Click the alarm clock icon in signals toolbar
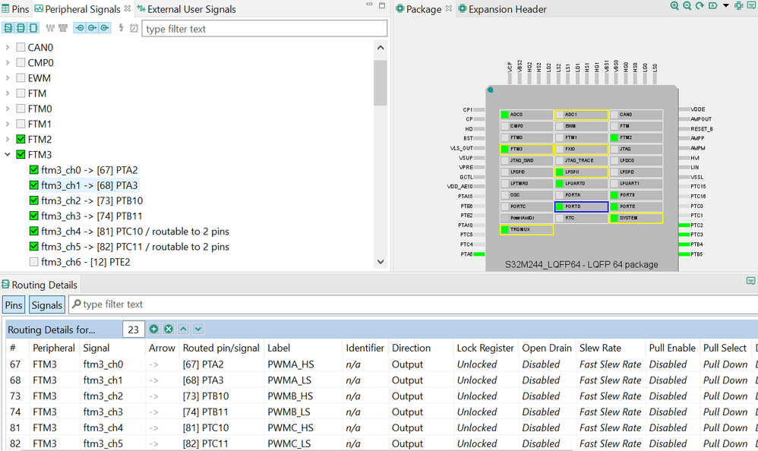Viewport: 758px width, 451px height. [x=134, y=28]
